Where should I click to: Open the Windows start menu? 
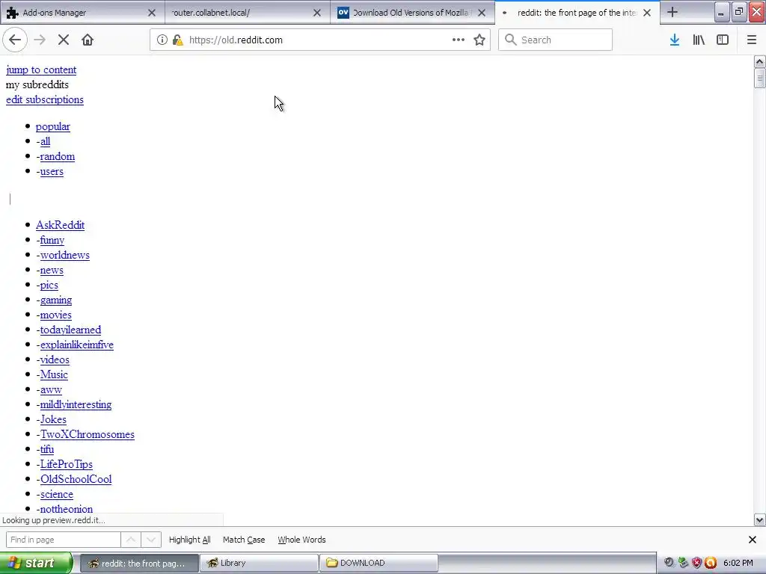point(36,563)
